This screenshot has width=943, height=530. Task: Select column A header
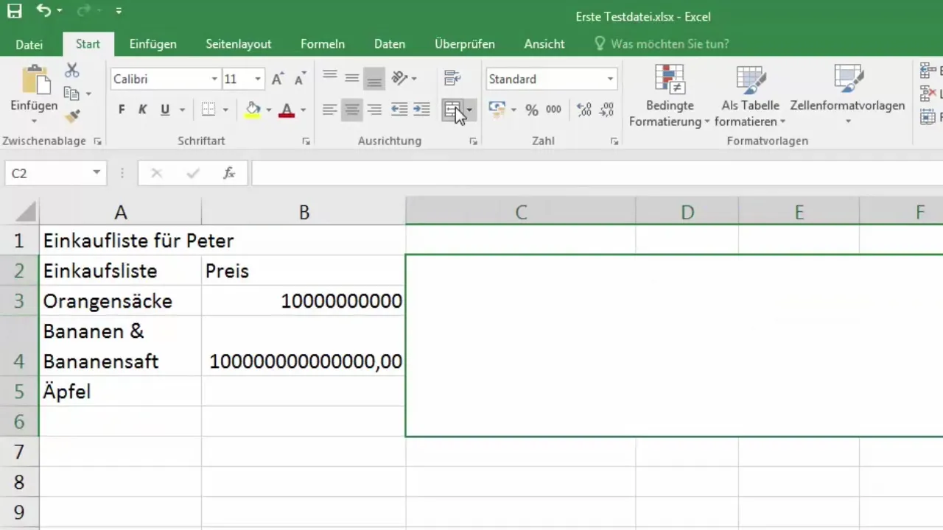coord(120,212)
